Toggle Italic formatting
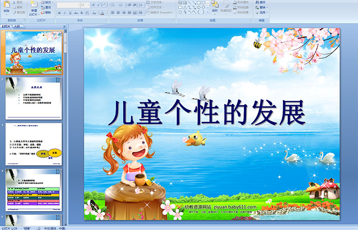The image size is (358, 230). pyautogui.click(x=64, y=13)
